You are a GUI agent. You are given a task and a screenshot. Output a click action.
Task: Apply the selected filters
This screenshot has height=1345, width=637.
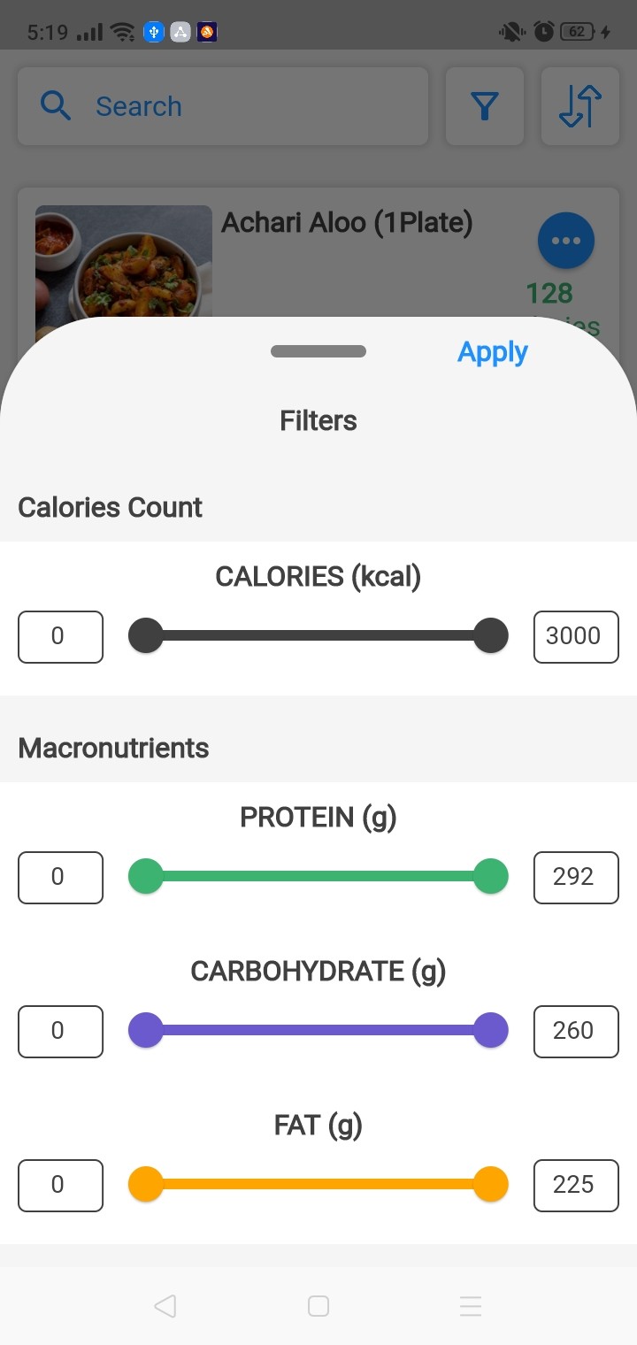coord(492,352)
